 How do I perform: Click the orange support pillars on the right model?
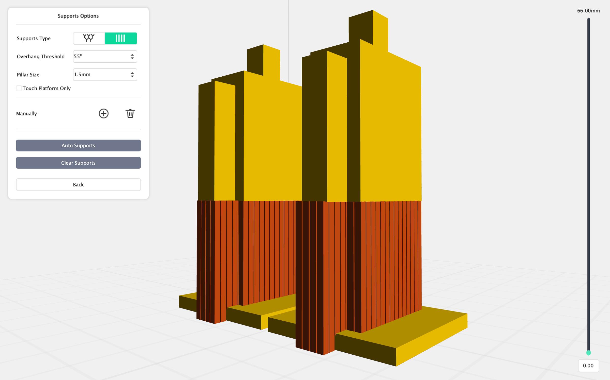coord(381,254)
